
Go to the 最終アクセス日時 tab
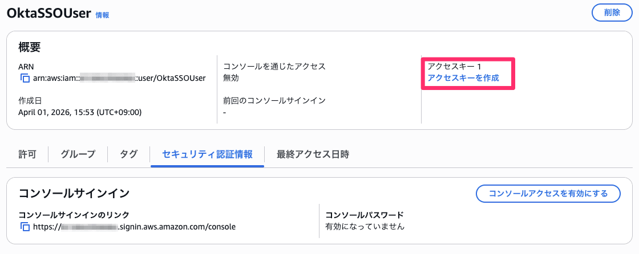click(x=313, y=154)
